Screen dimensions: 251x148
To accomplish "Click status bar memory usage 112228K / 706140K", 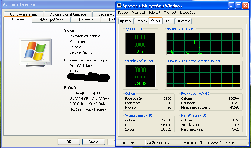I will click(209, 143).
